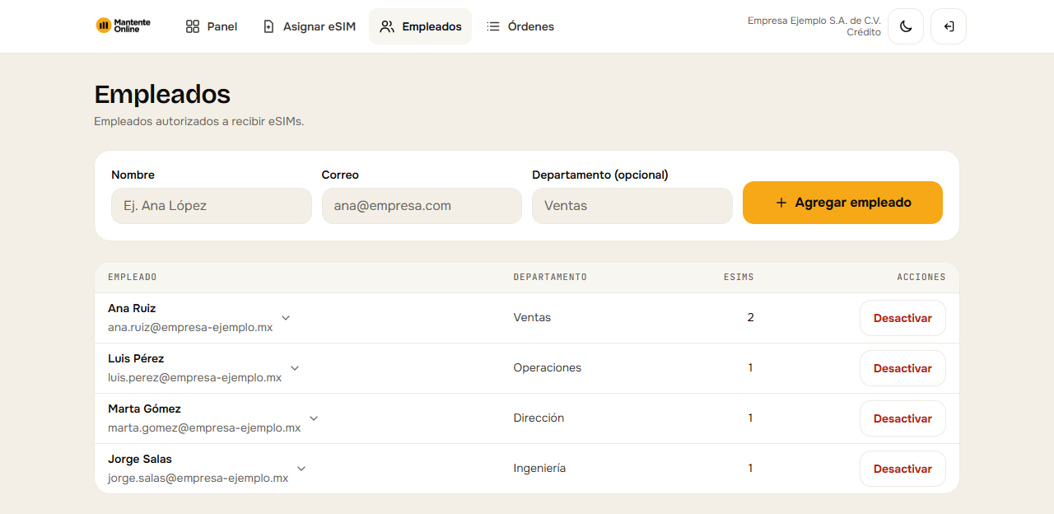Click the ACCIONES column header
The width and height of the screenshot is (1054, 514).
pos(921,277)
